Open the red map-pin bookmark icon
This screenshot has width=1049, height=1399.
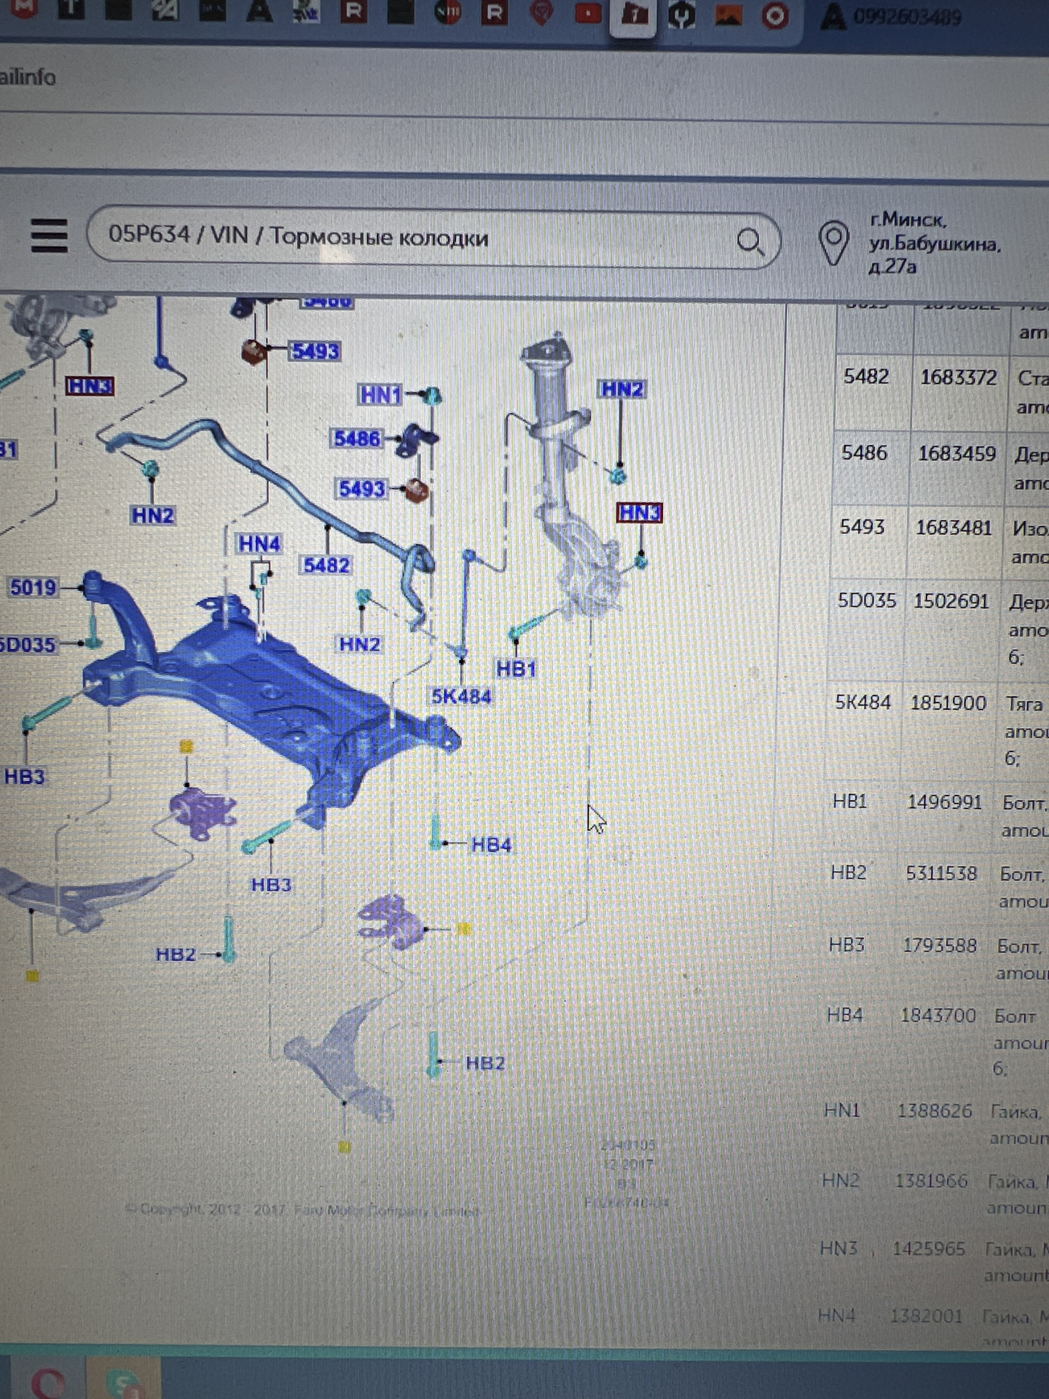pos(541,12)
